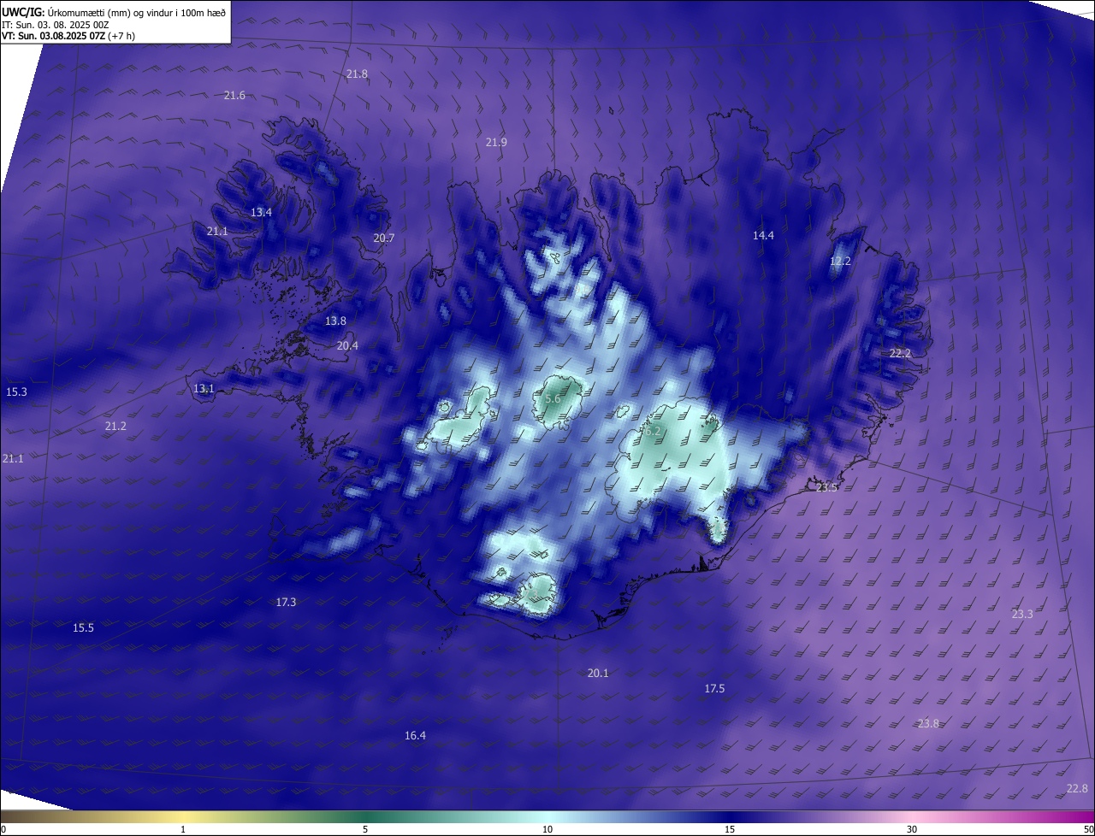Select the 12.2 value label
This screenshot has height=836, width=1095.
[x=841, y=262]
